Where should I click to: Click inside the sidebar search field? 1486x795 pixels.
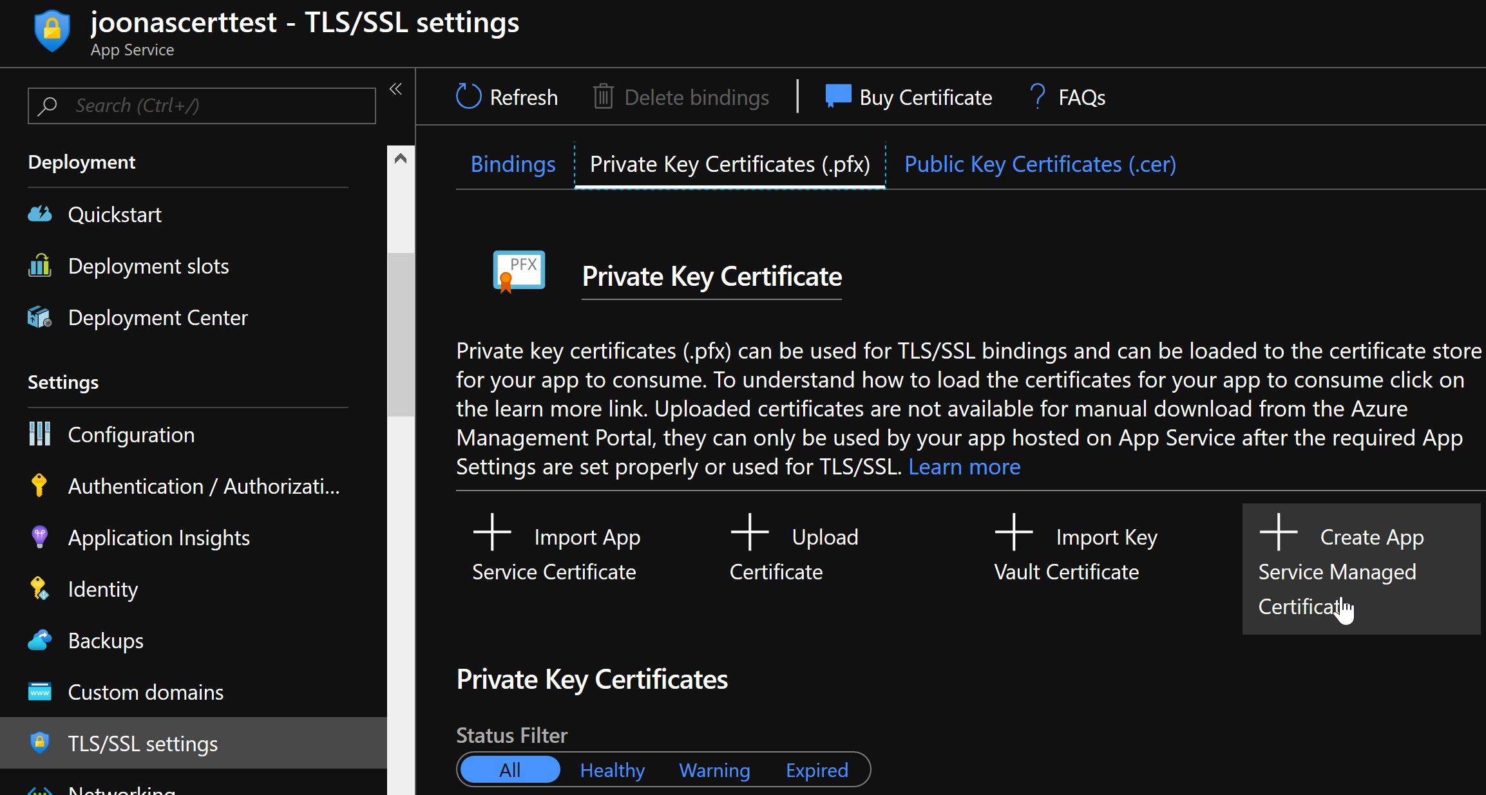click(x=201, y=105)
